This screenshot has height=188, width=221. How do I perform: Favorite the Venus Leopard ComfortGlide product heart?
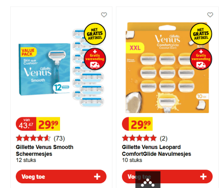coord(210,15)
